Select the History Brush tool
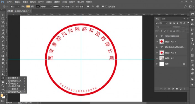The width and height of the screenshot is (195, 104). 2,48
